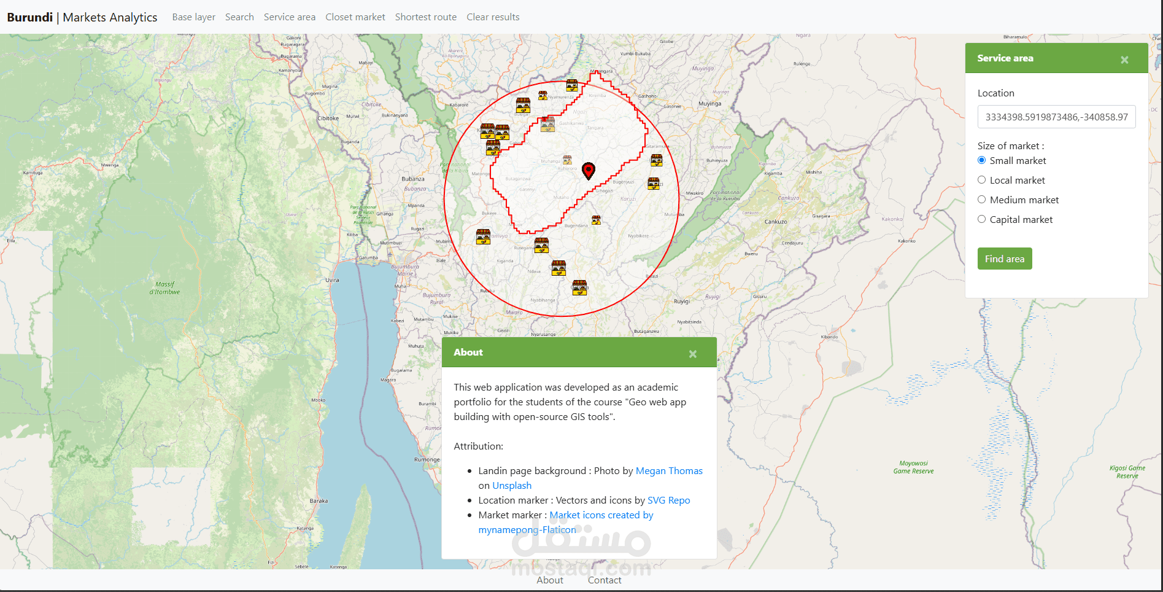Click small market icon beside Muhanga
This screenshot has width=1163, height=592.
point(567,160)
